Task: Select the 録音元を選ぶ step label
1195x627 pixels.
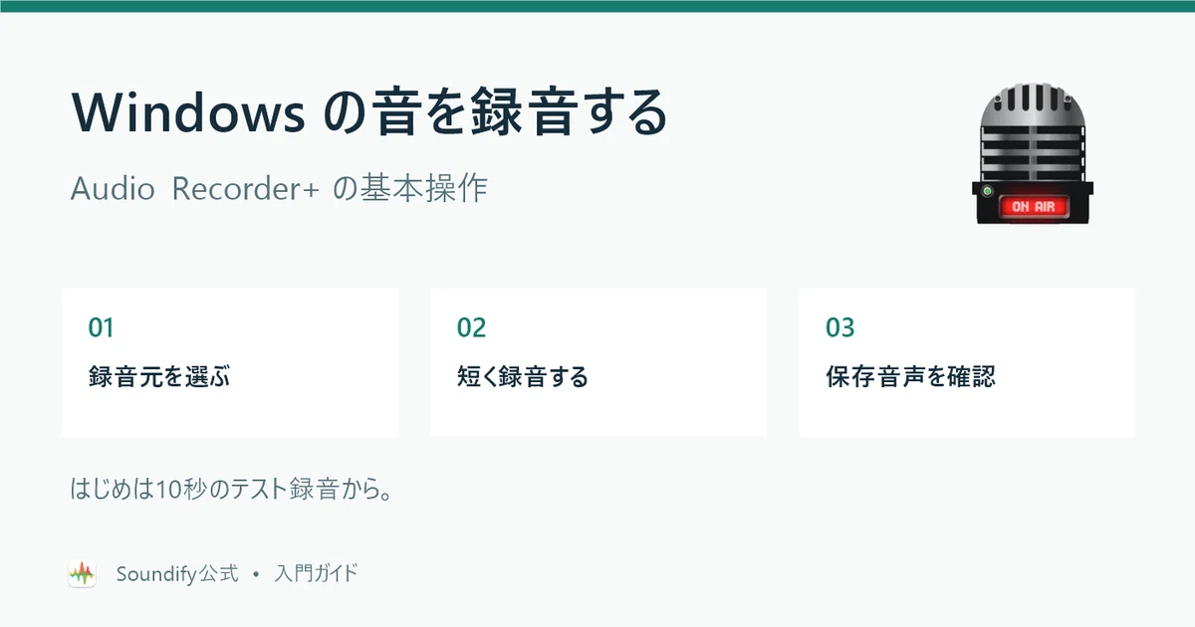Action: (159, 377)
